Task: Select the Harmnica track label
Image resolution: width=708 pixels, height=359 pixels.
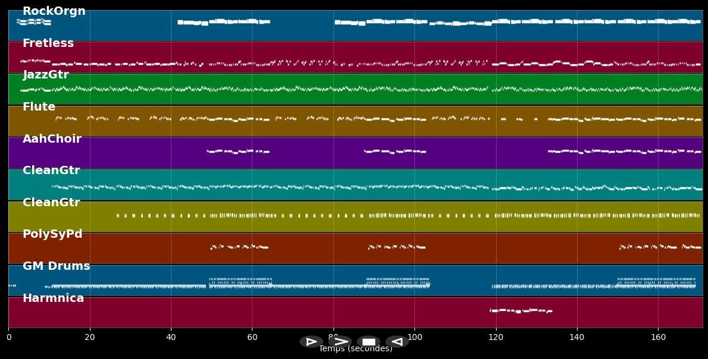Action: click(53, 298)
